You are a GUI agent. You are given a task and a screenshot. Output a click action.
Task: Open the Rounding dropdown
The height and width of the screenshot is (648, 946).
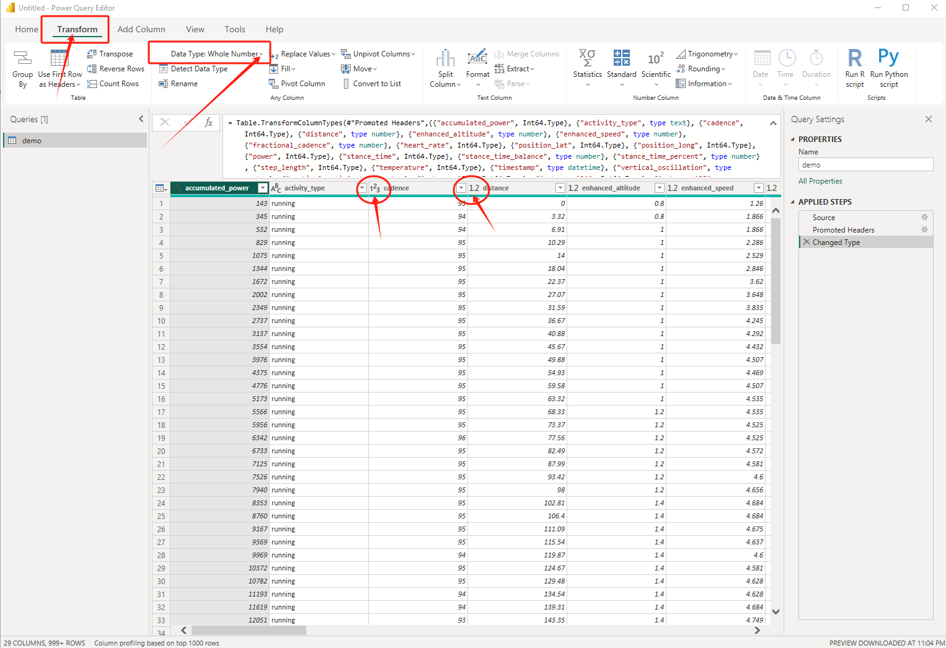701,69
